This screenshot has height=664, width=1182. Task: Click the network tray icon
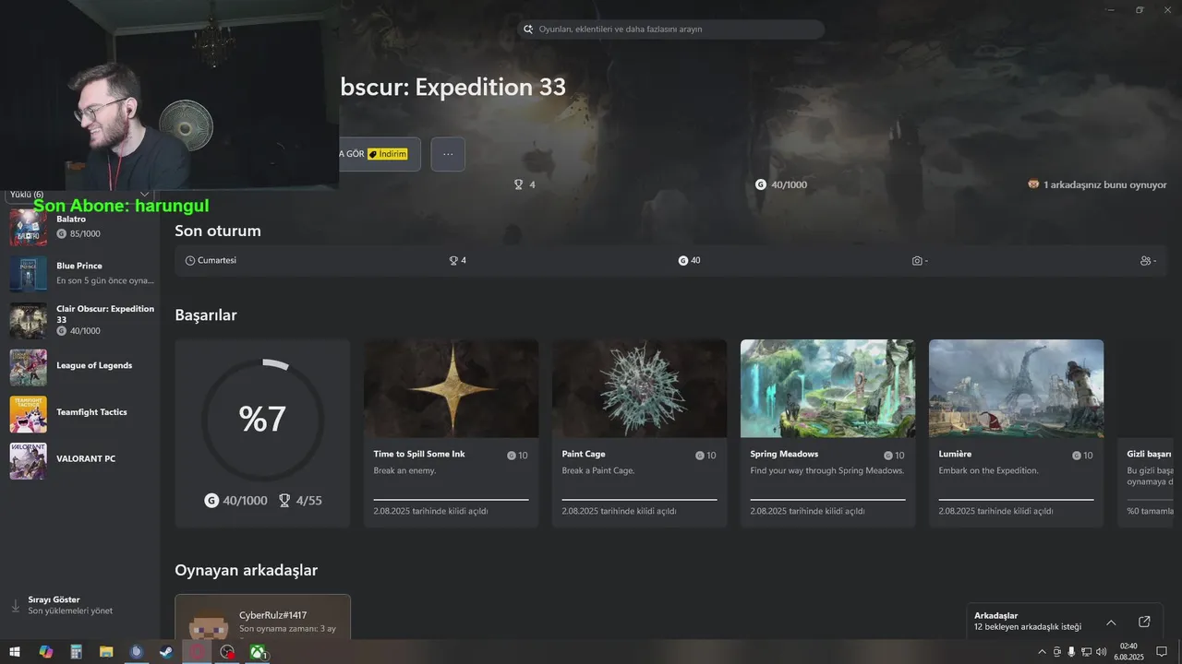point(1086,652)
